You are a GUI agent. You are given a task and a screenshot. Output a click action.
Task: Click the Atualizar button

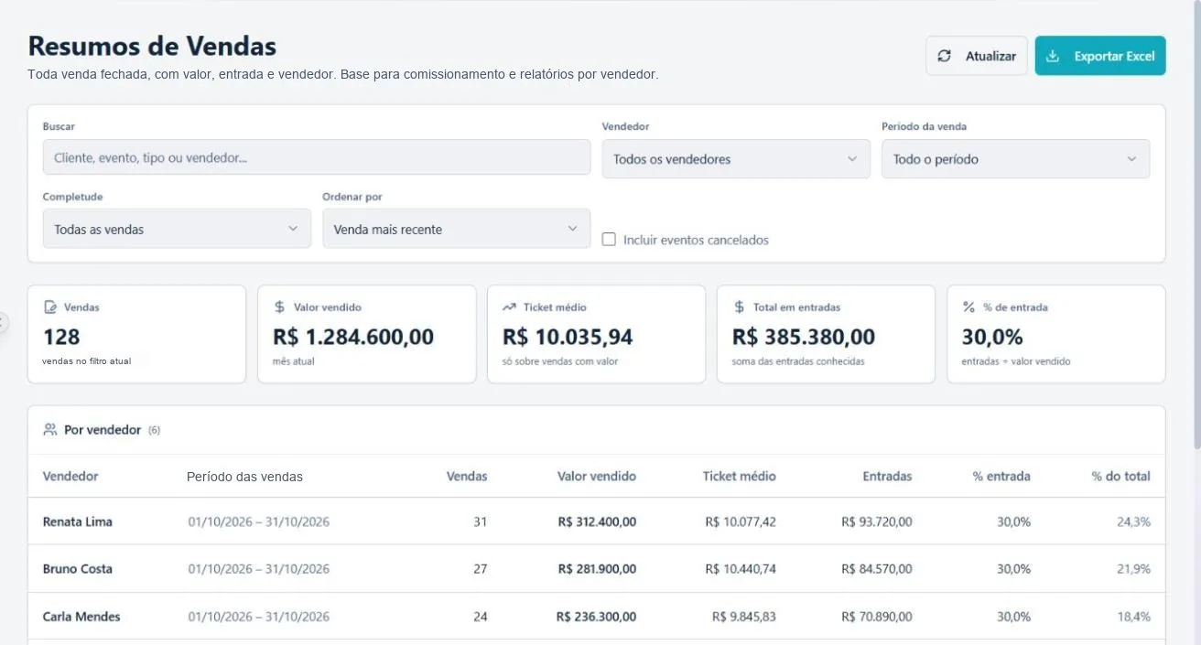[x=977, y=56]
